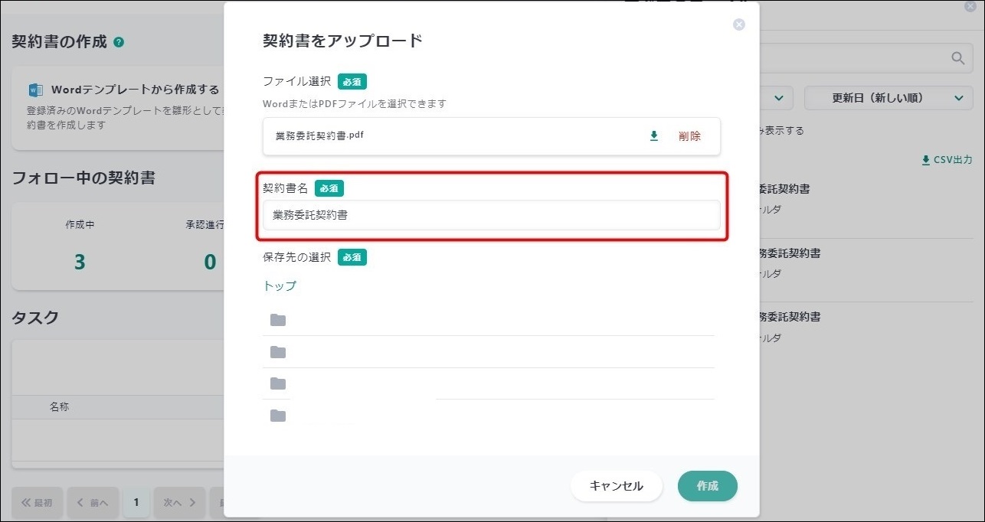Export the list using CSV出力
The height and width of the screenshot is (522, 985).
[x=947, y=160]
